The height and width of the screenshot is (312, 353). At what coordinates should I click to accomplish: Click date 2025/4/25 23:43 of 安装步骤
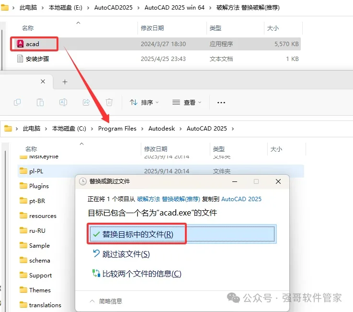pyautogui.click(x=163, y=59)
